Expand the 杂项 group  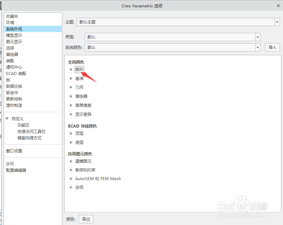71,187
